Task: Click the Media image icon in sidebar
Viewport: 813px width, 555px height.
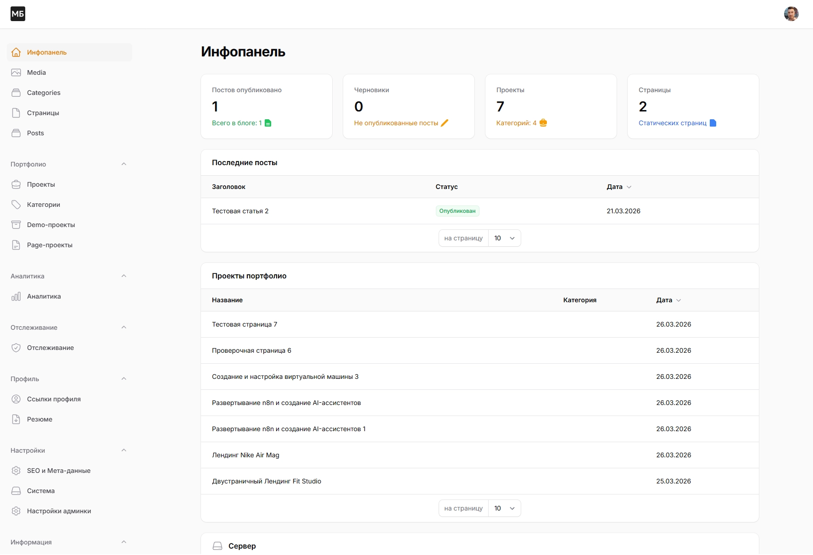Action: pyautogui.click(x=16, y=72)
